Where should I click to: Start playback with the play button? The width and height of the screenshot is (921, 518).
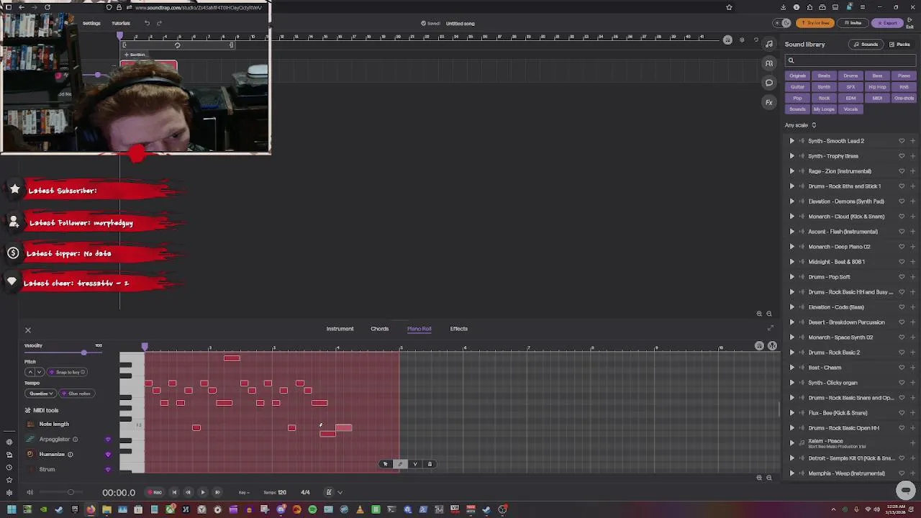[x=203, y=493]
